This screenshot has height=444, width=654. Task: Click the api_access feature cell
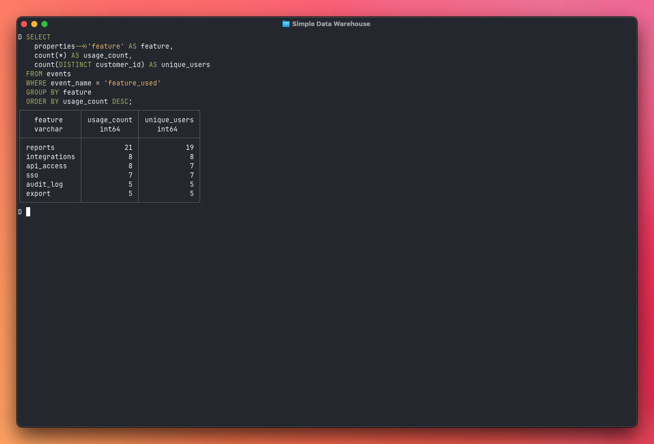(47, 166)
